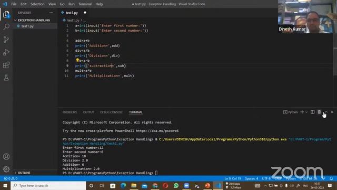The height and width of the screenshot is (190, 337).
Task: Click the Windows taskbar search box
Action: coord(48,185)
